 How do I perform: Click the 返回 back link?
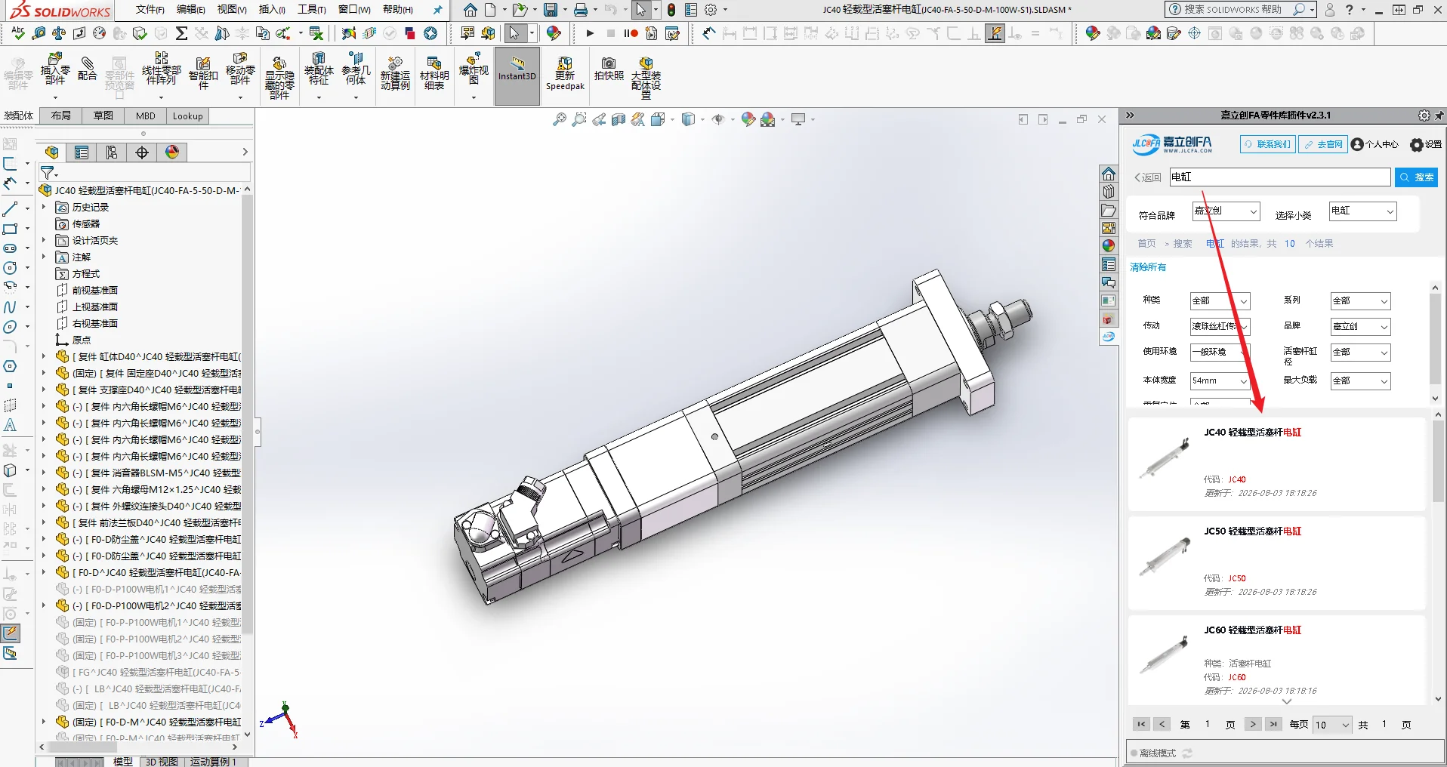tap(1147, 177)
